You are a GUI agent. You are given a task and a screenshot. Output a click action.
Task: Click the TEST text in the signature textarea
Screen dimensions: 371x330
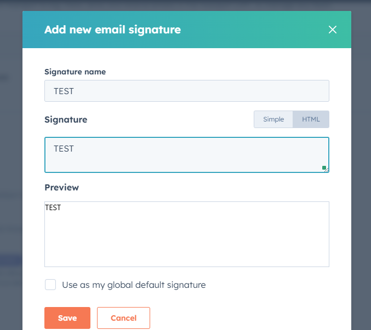(x=64, y=149)
